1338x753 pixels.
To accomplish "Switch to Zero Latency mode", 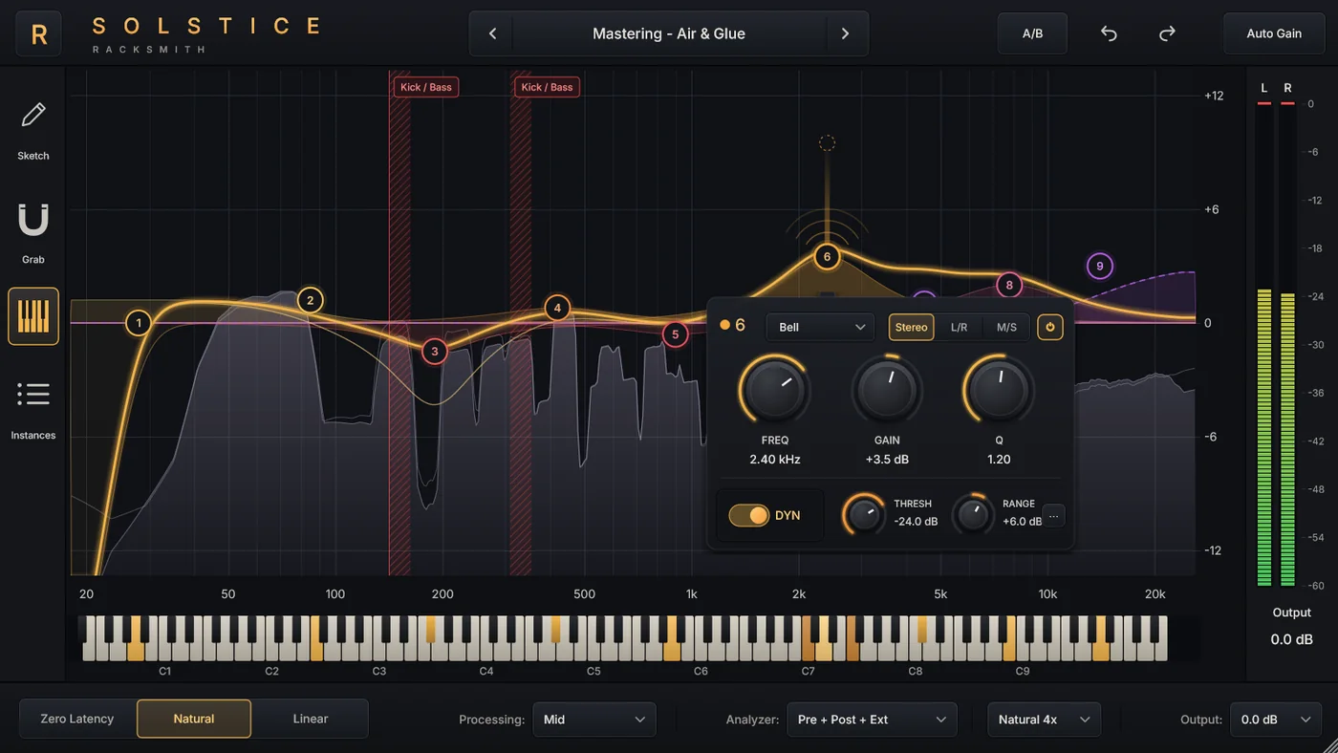I will pos(77,719).
